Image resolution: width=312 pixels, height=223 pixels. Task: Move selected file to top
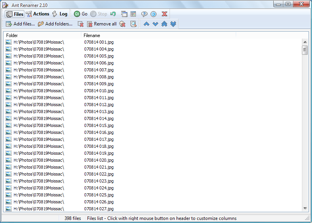pos(165,24)
